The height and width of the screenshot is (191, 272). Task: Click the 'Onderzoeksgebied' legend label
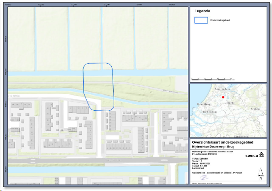(220, 20)
